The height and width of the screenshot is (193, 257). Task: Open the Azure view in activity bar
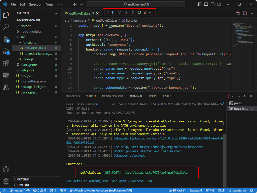[6, 87]
